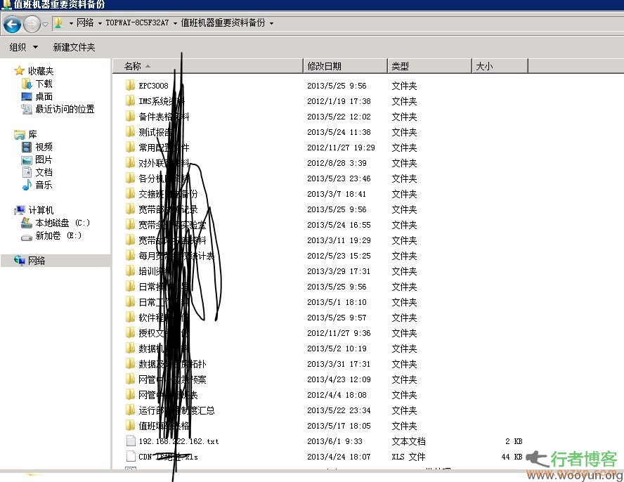Select folder icon dated 2013/3/31 17:31
Viewport: 624px width, 482px height.
(x=130, y=364)
